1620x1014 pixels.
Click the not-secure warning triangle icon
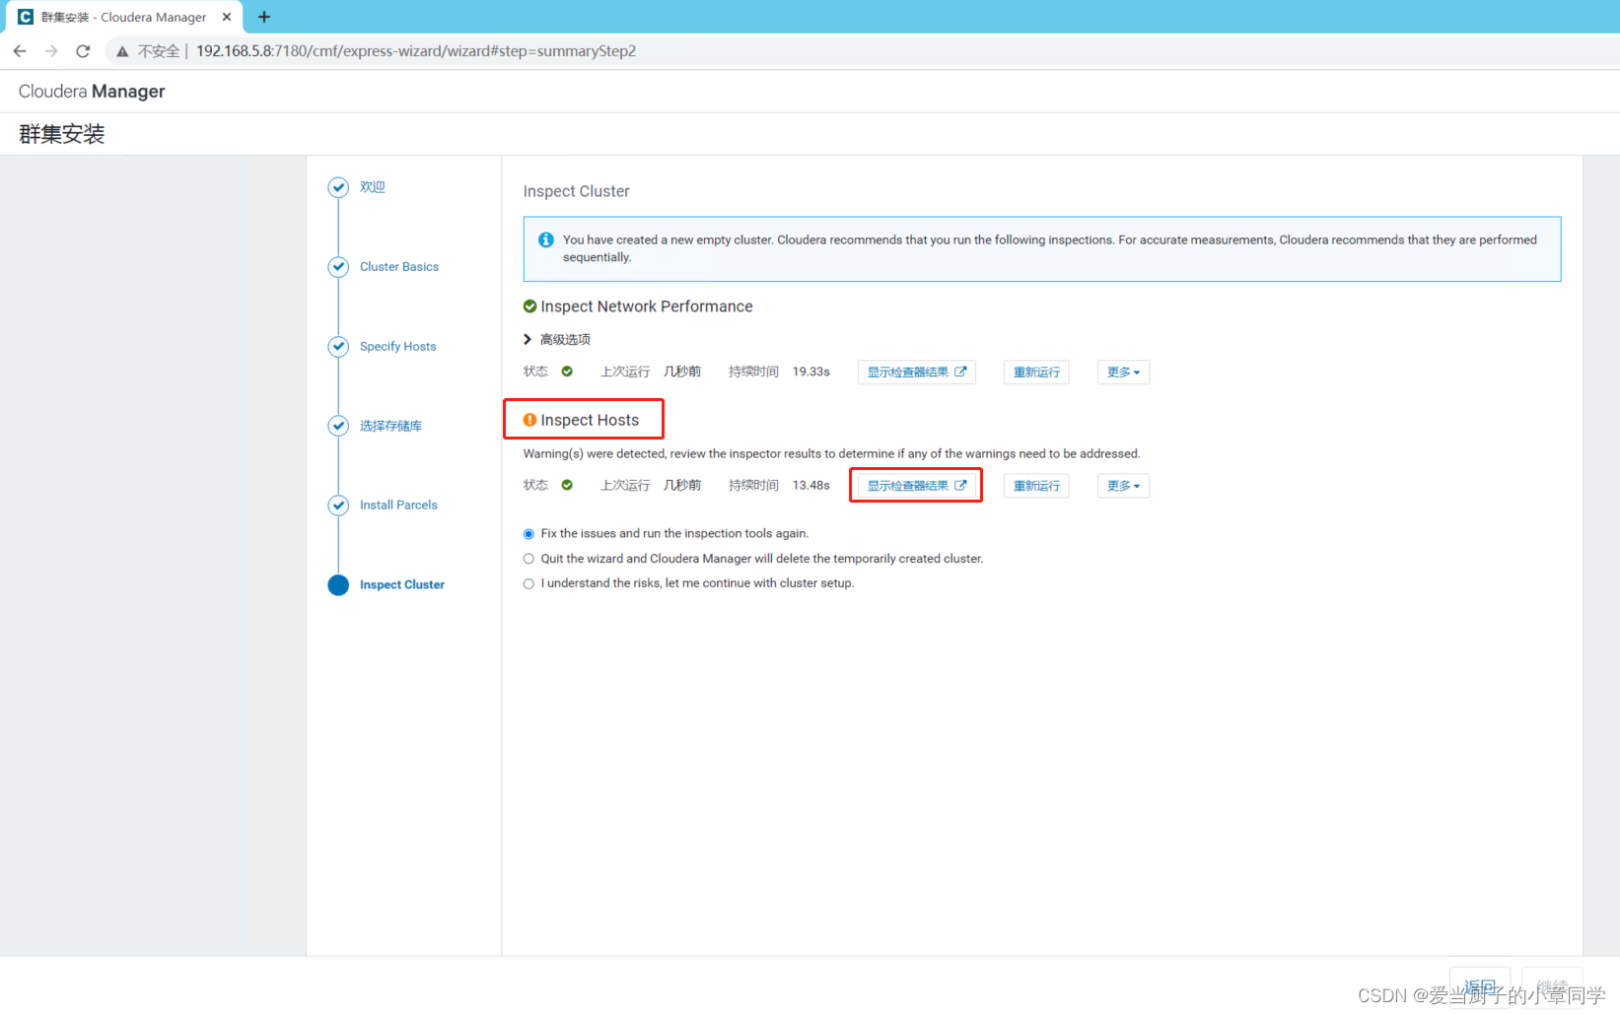[122, 51]
